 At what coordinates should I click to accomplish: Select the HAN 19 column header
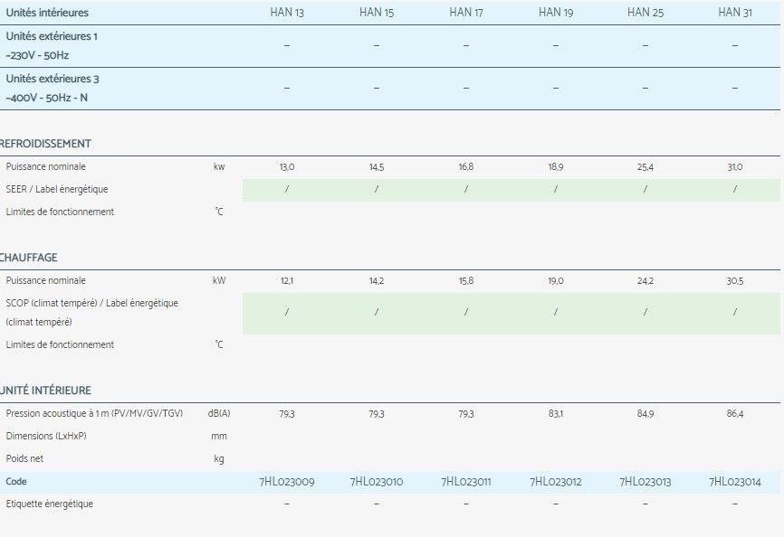point(556,13)
